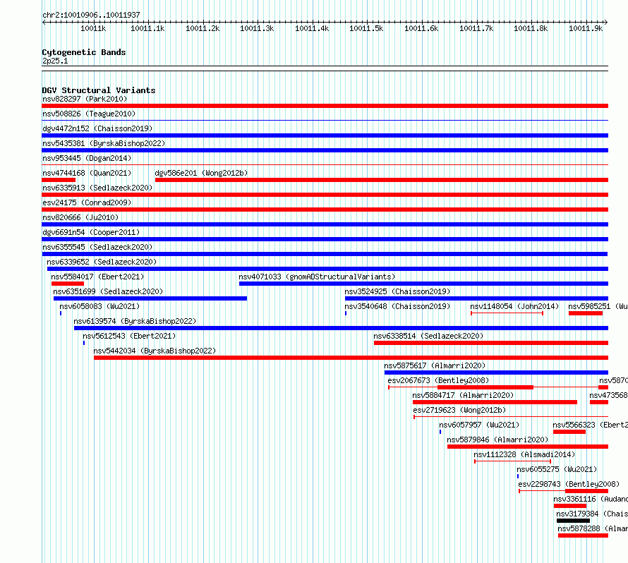Open nsv820666 (Ju2010) variant

point(80,217)
